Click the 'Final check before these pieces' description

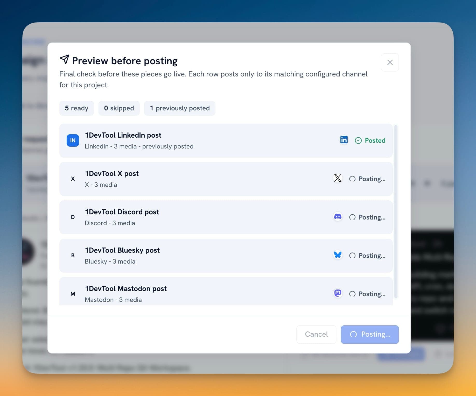pyautogui.click(x=213, y=80)
